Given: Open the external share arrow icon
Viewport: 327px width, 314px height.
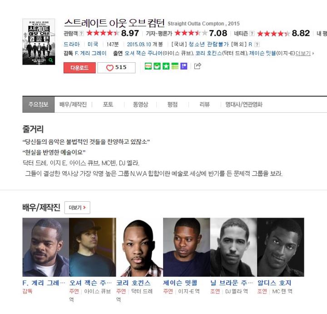Looking at the screenshot, I should tap(198, 66).
